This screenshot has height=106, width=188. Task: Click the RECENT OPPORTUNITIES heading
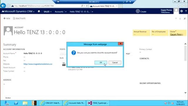tap(150, 83)
